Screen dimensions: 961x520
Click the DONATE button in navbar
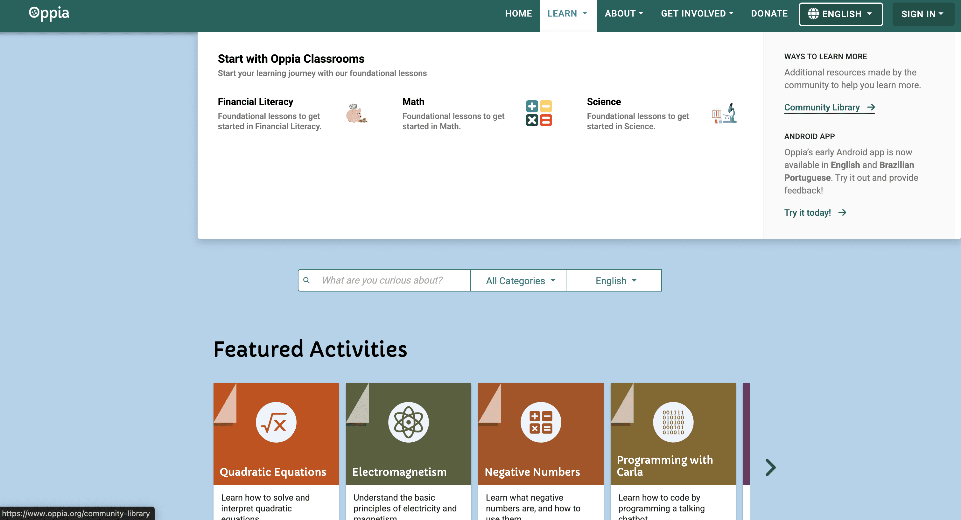[769, 13]
